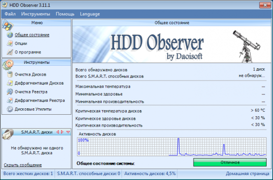
Task: Click the 'Не обнаружено ни одного S.M.A.R.T. диска' message
Action: tap(37, 150)
